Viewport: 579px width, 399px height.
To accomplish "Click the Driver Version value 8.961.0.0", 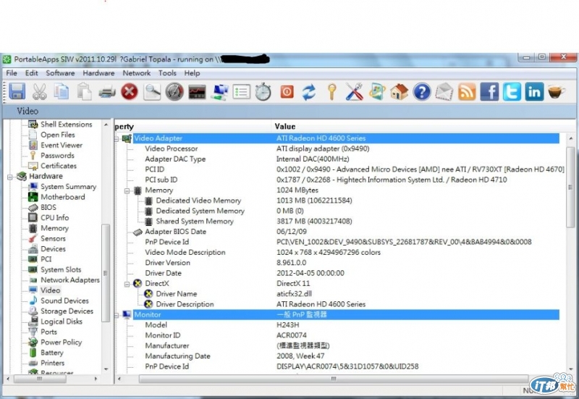I will coord(292,263).
